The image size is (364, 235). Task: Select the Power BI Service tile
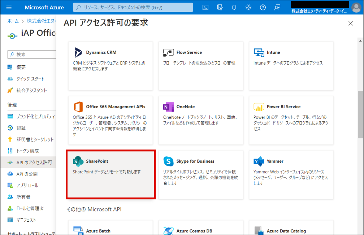(291, 120)
